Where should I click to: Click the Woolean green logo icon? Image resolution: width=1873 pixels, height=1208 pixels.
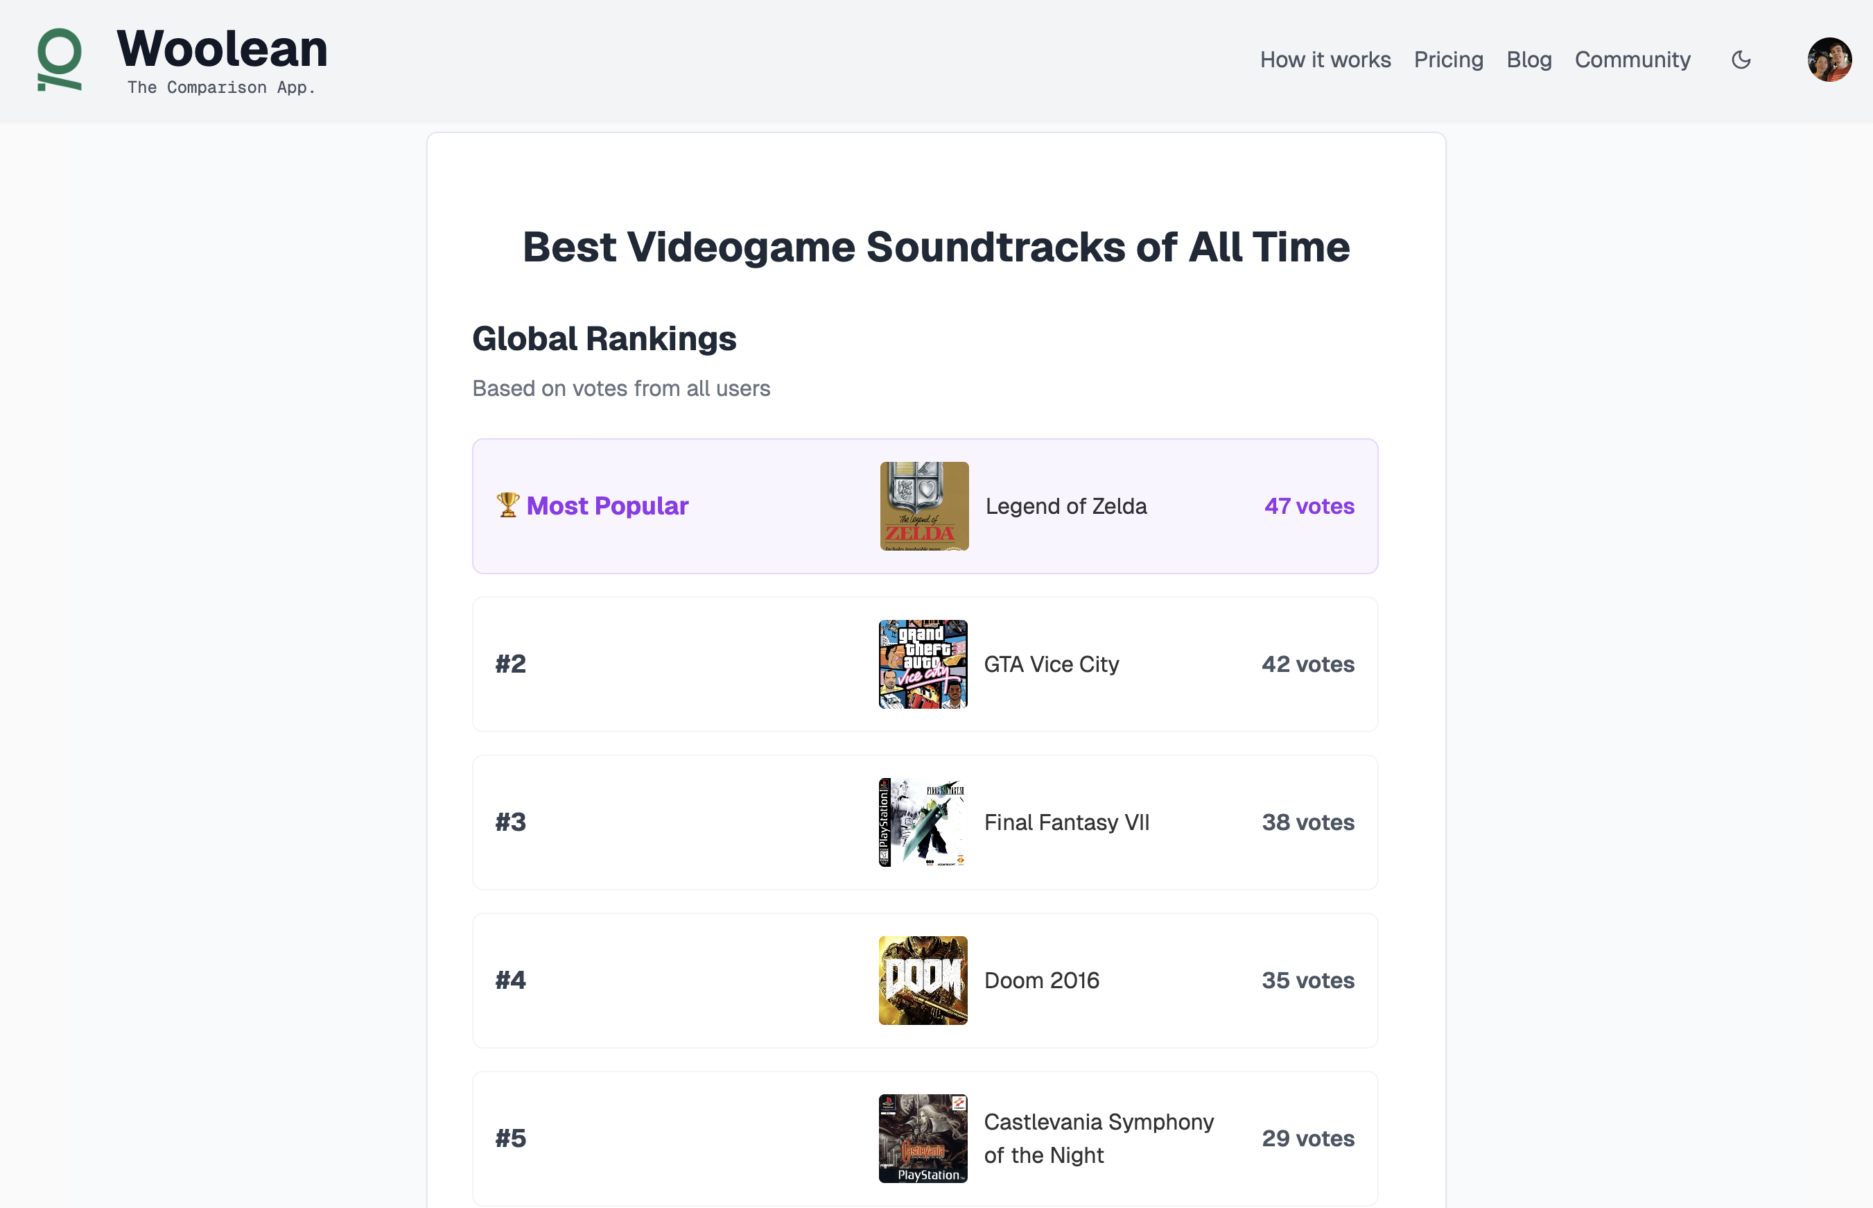coord(60,60)
